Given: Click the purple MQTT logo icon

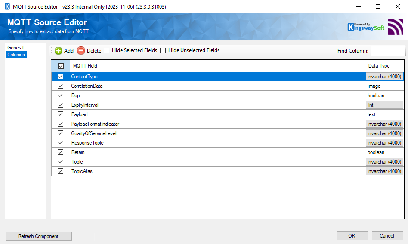Looking at the screenshot, I should click(x=395, y=27).
